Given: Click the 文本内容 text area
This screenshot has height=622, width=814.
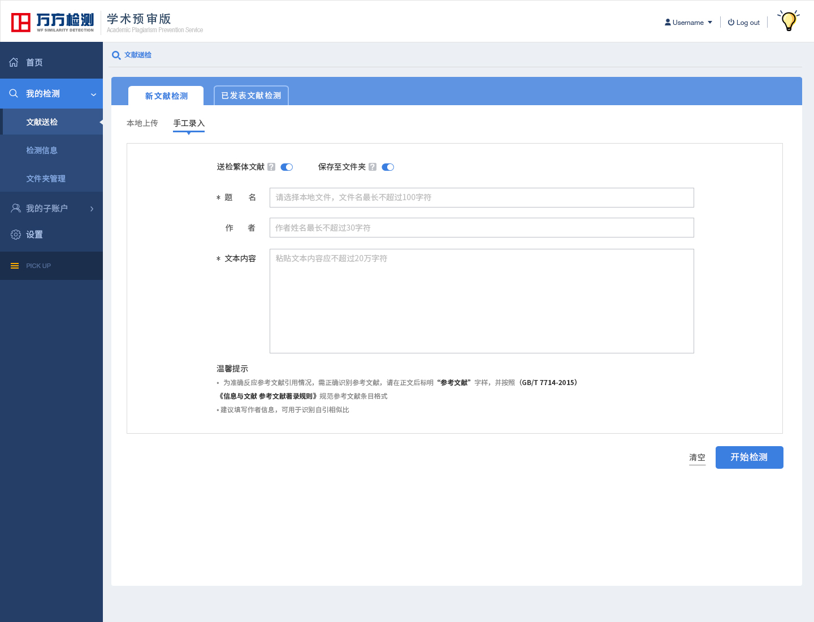Looking at the screenshot, I should point(482,301).
